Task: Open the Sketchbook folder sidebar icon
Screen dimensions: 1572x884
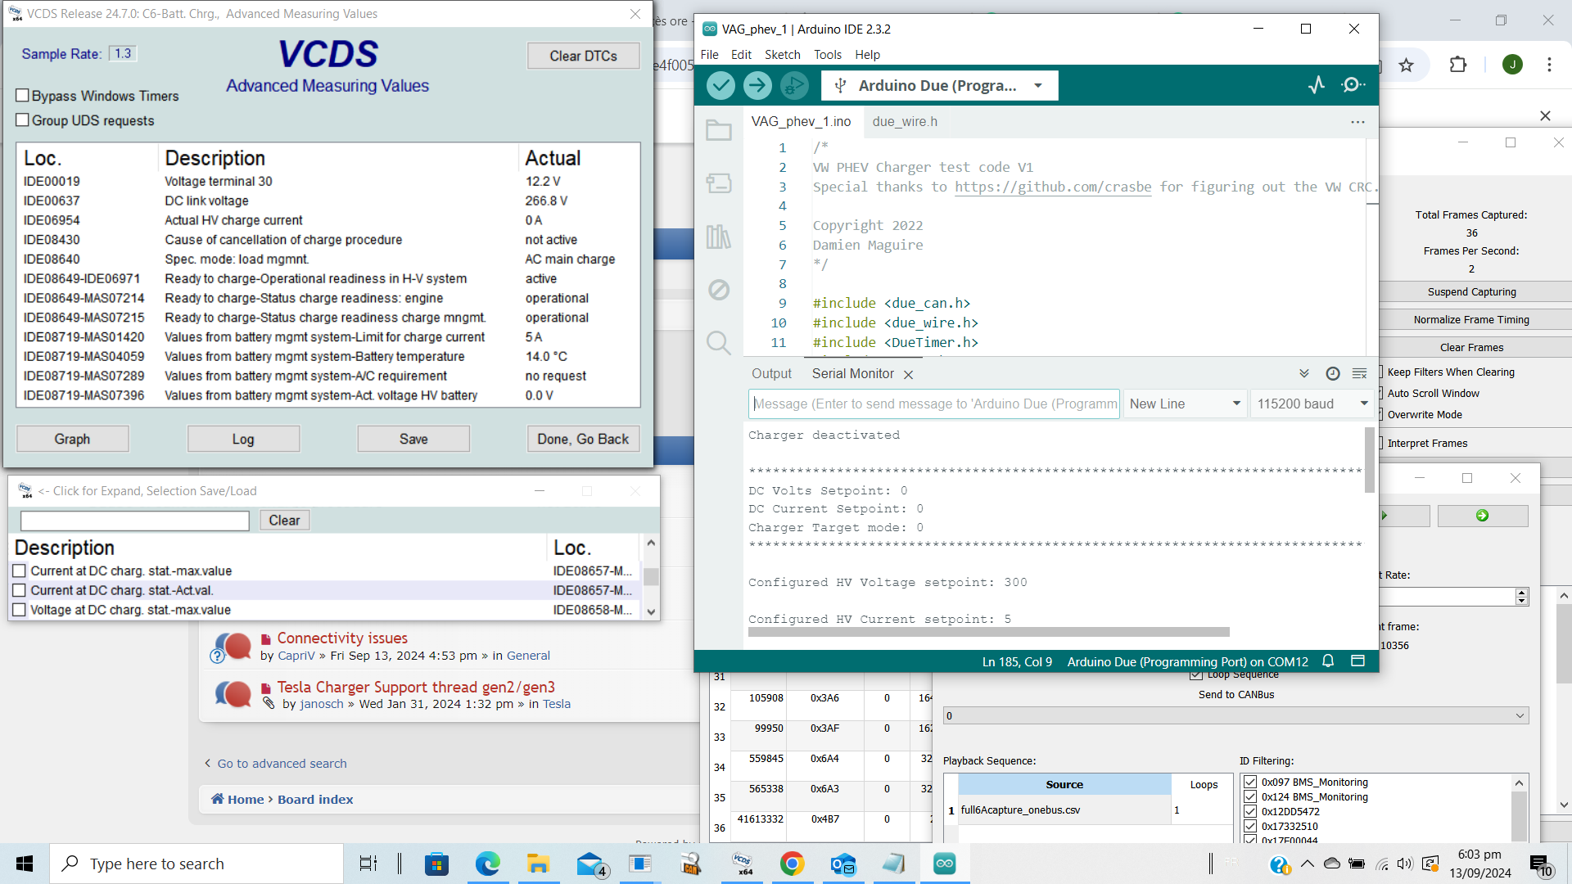Action: tap(719, 130)
